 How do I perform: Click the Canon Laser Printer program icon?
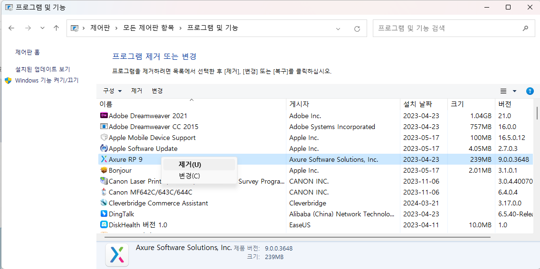(104, 181)
